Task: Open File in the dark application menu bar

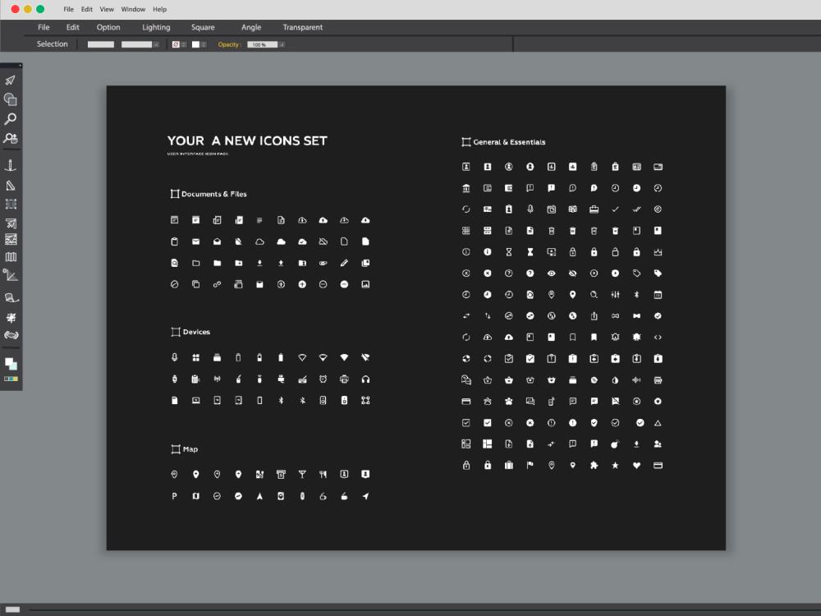Action: (44, 27)
